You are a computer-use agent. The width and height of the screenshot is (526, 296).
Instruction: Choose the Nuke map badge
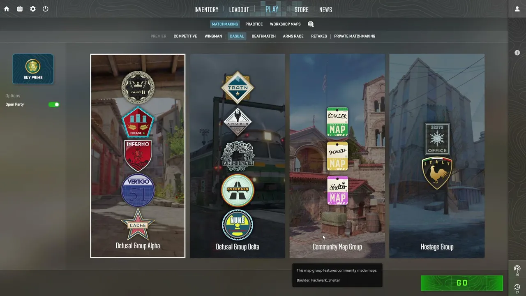click(x=238, y=225)
